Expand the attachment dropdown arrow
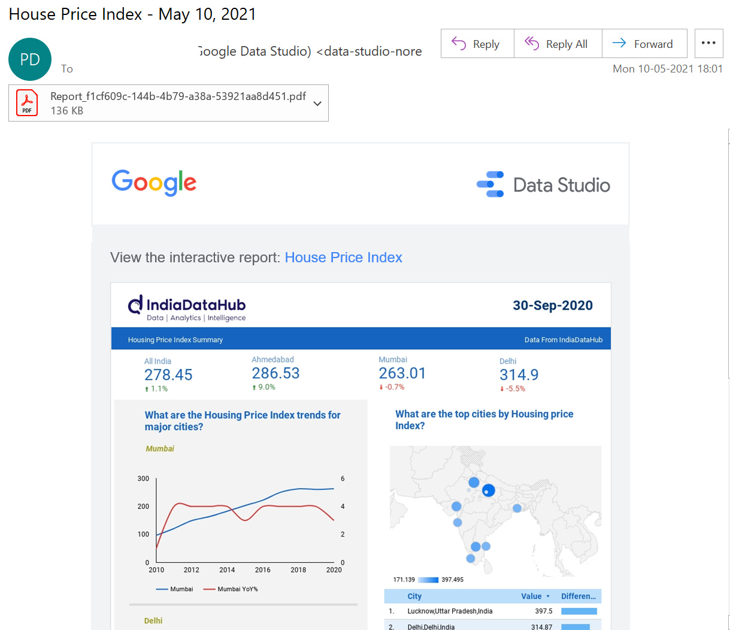This screenshot has width=730, height=630. coord(317,103)
